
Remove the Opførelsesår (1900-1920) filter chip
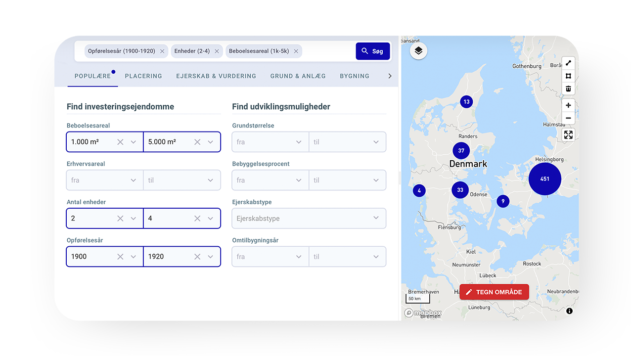162,51
